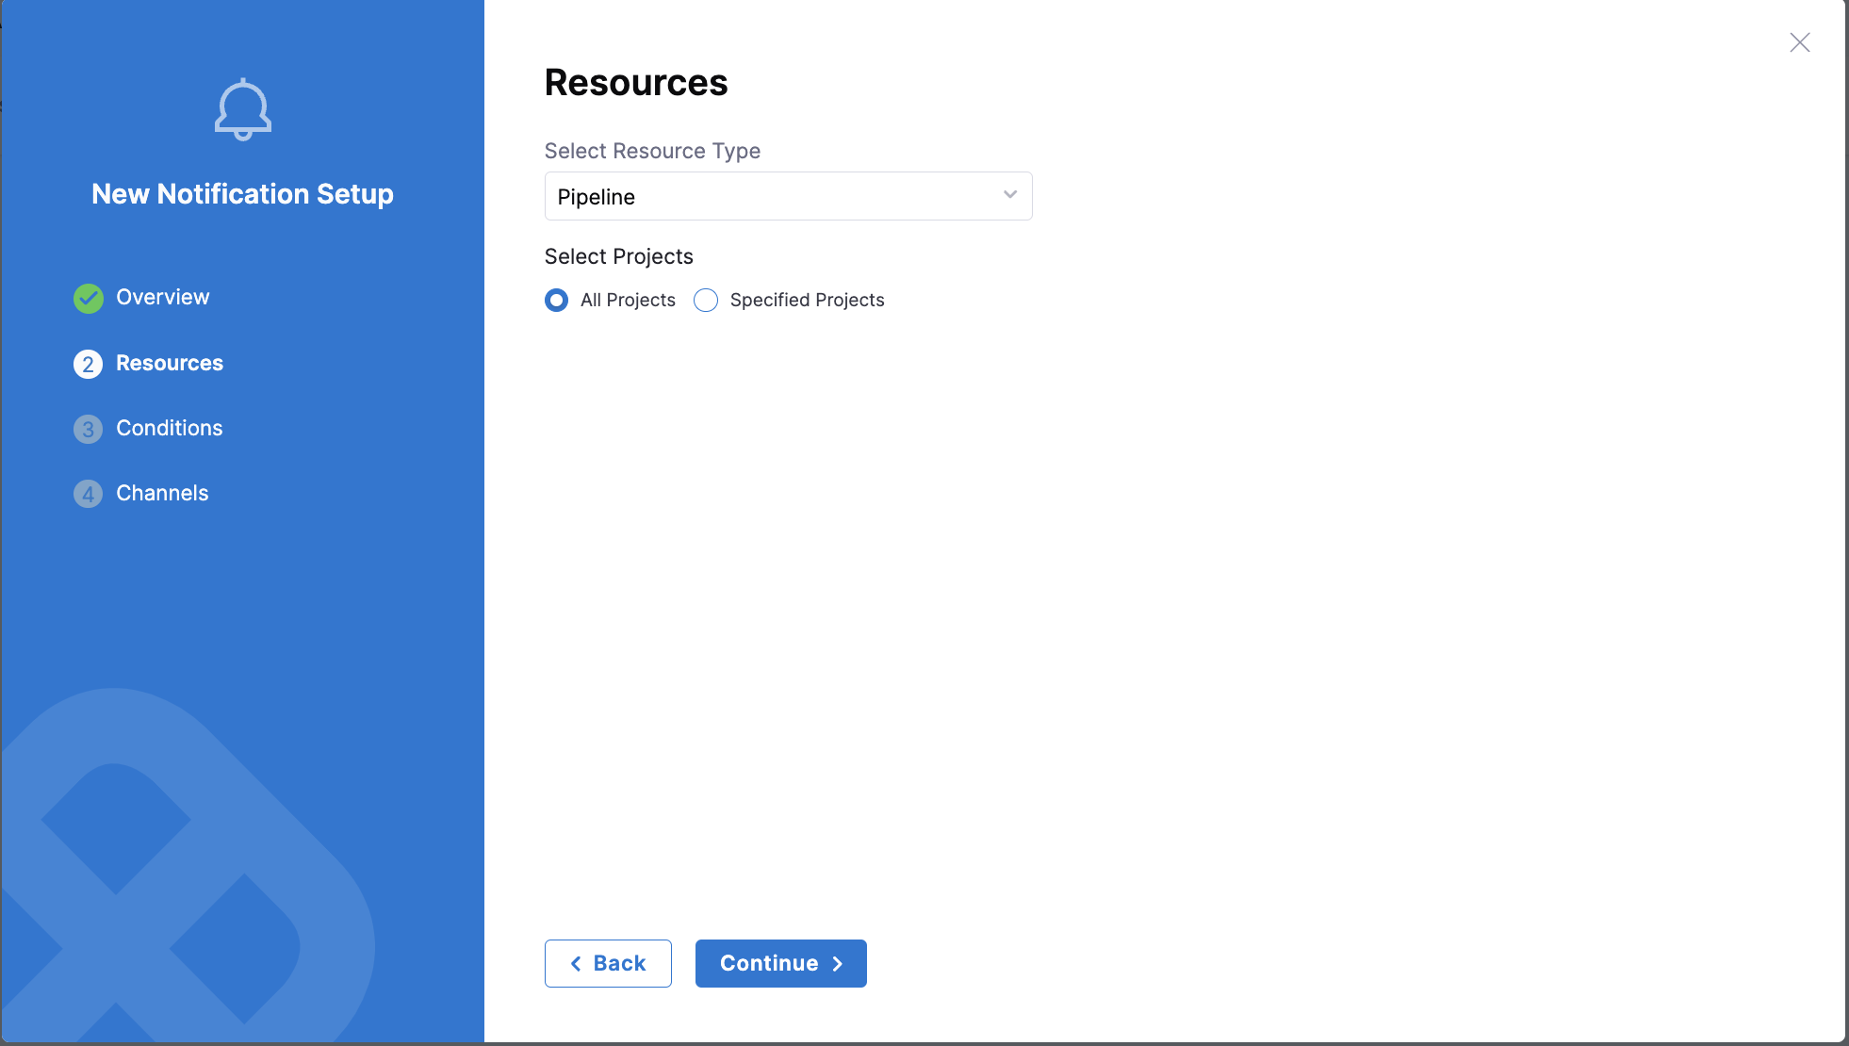Choose the Specified Projects label

pyautogui.click(x=808, y=300)
